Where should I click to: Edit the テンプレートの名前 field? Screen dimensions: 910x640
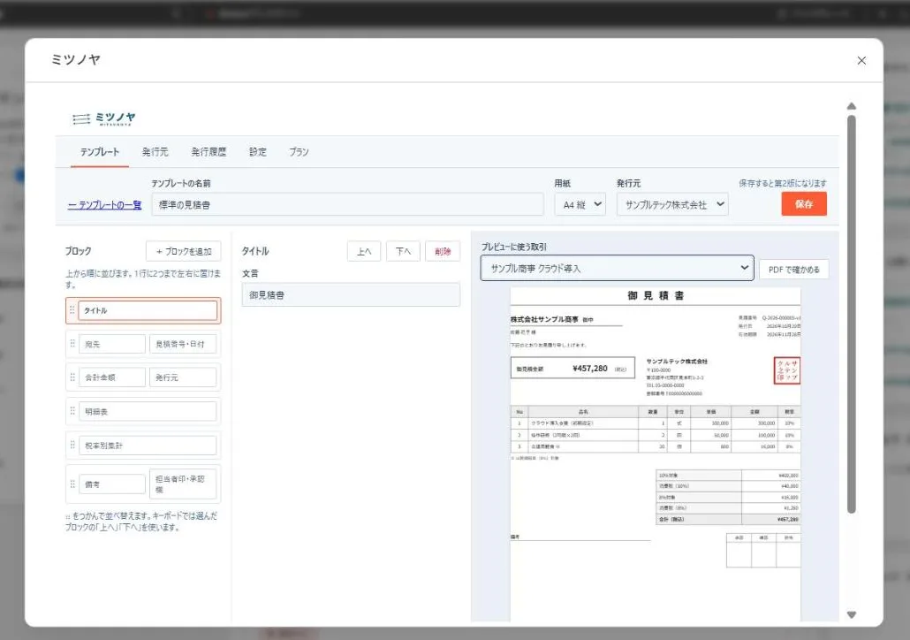347,205
